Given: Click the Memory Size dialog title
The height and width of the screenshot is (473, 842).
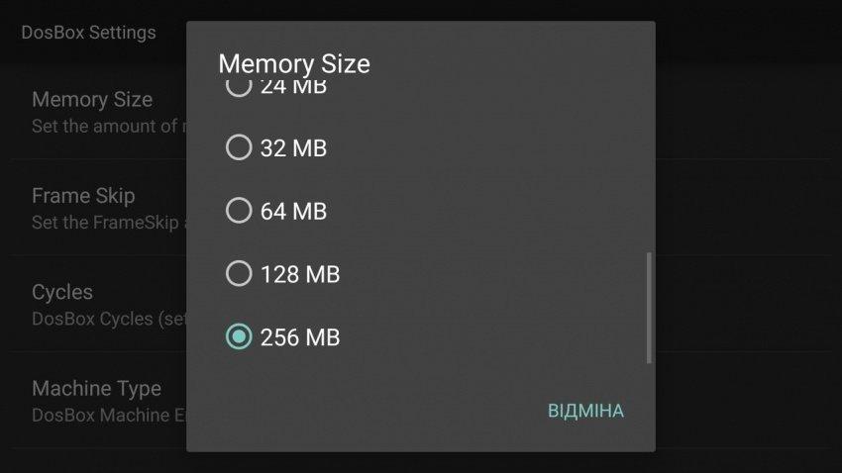Looking at the screenshot, I should (x=294, y=63).
